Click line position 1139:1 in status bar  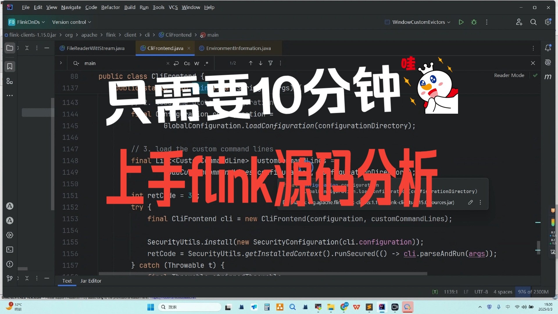(450, 292)
